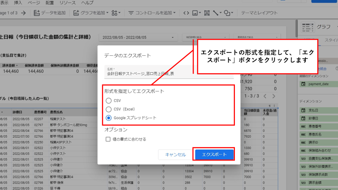Screen dimensions: 338x190
Task: Click table cell 都甲 後保
Action: [57, 182]
